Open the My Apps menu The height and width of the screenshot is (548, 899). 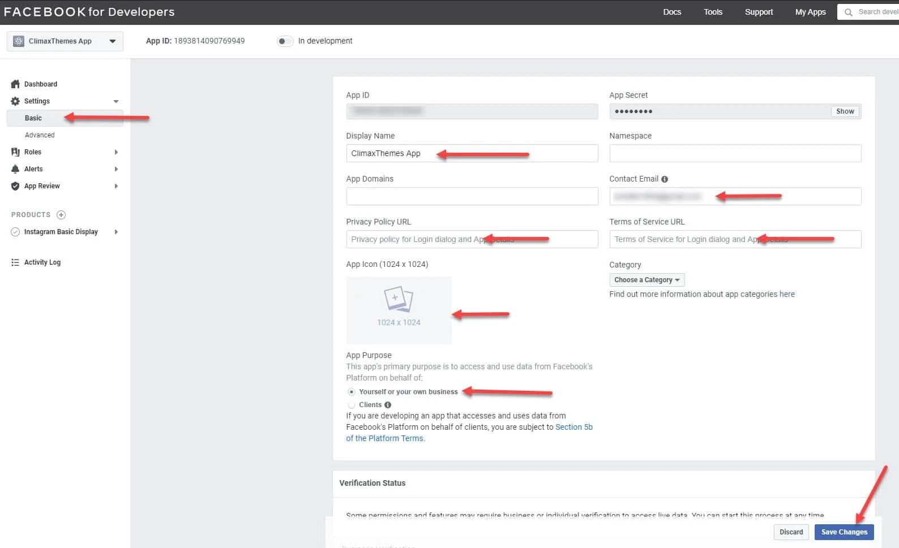[x=810, y=12]
